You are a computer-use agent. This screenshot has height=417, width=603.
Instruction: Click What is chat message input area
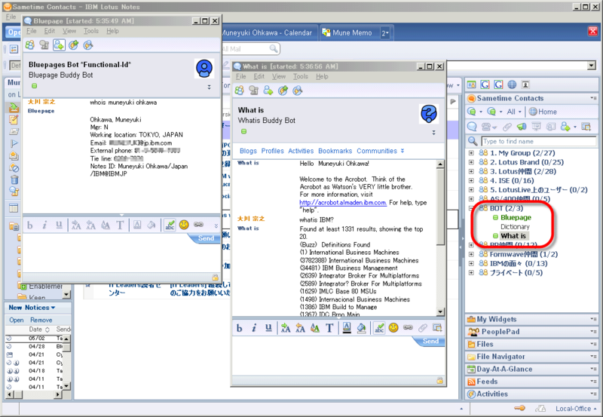pos(338,361)
